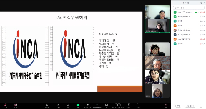Open the 호스트 도구 shield icon
The width and height of the screenshot is (206, 109).
coord(88,105)
